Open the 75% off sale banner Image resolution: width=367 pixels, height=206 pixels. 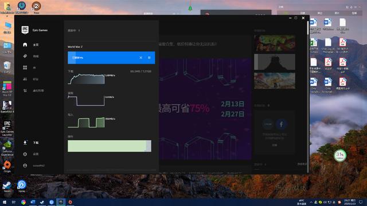pyautogui.click(x=205, y=109)
